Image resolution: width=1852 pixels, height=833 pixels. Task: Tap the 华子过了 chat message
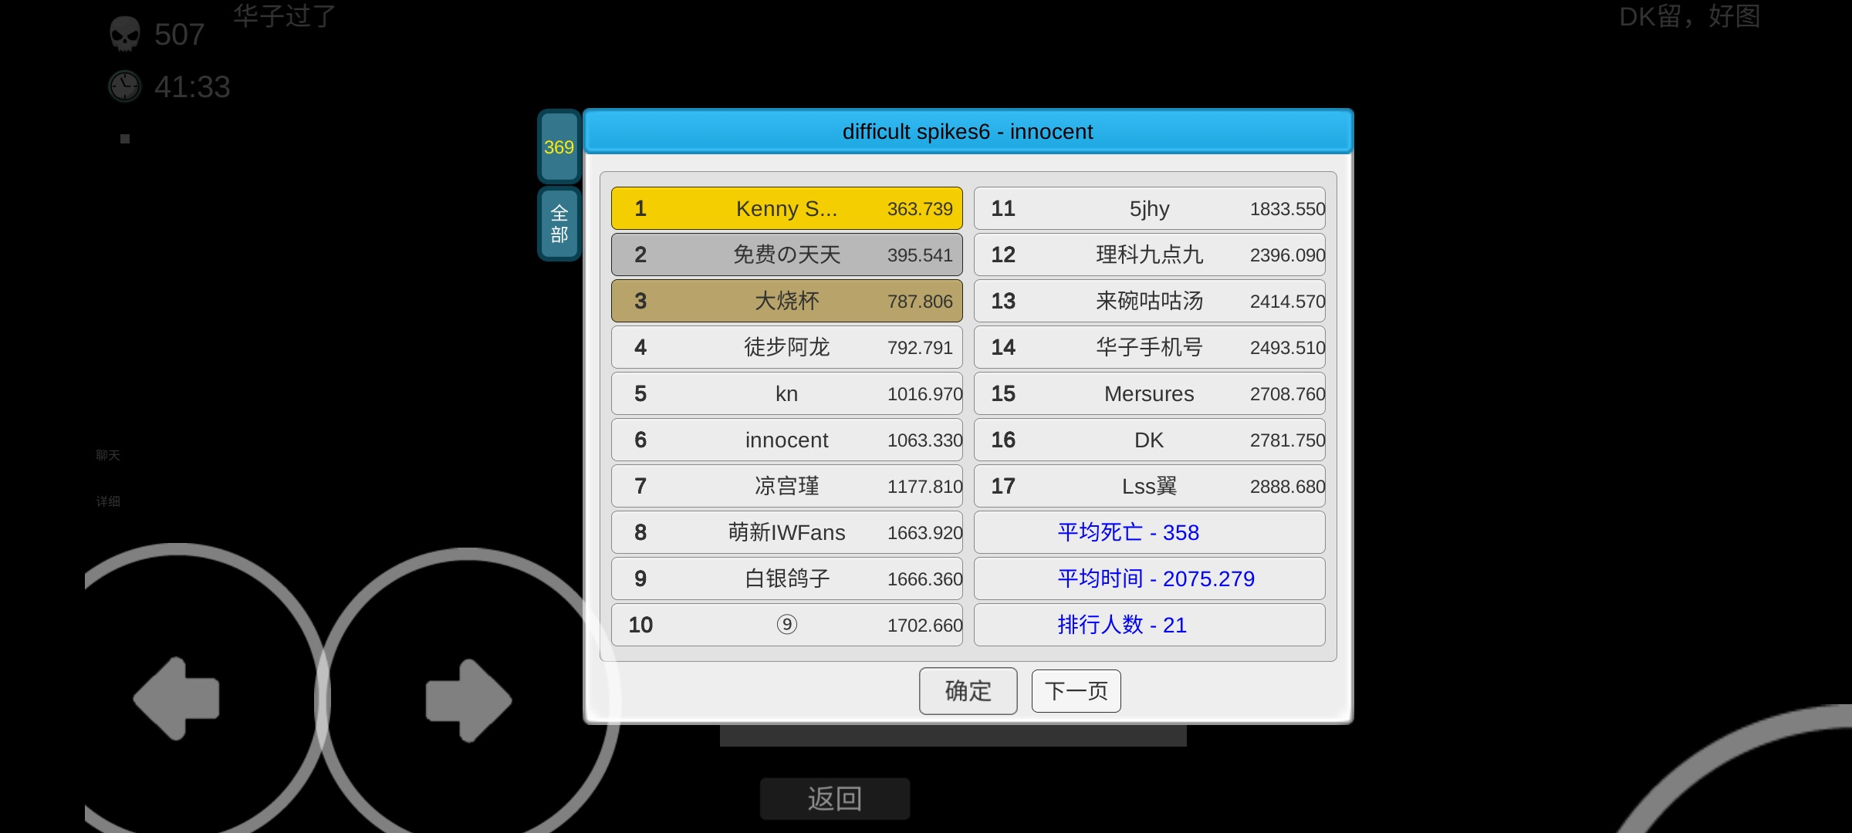(x=284, y=15)
